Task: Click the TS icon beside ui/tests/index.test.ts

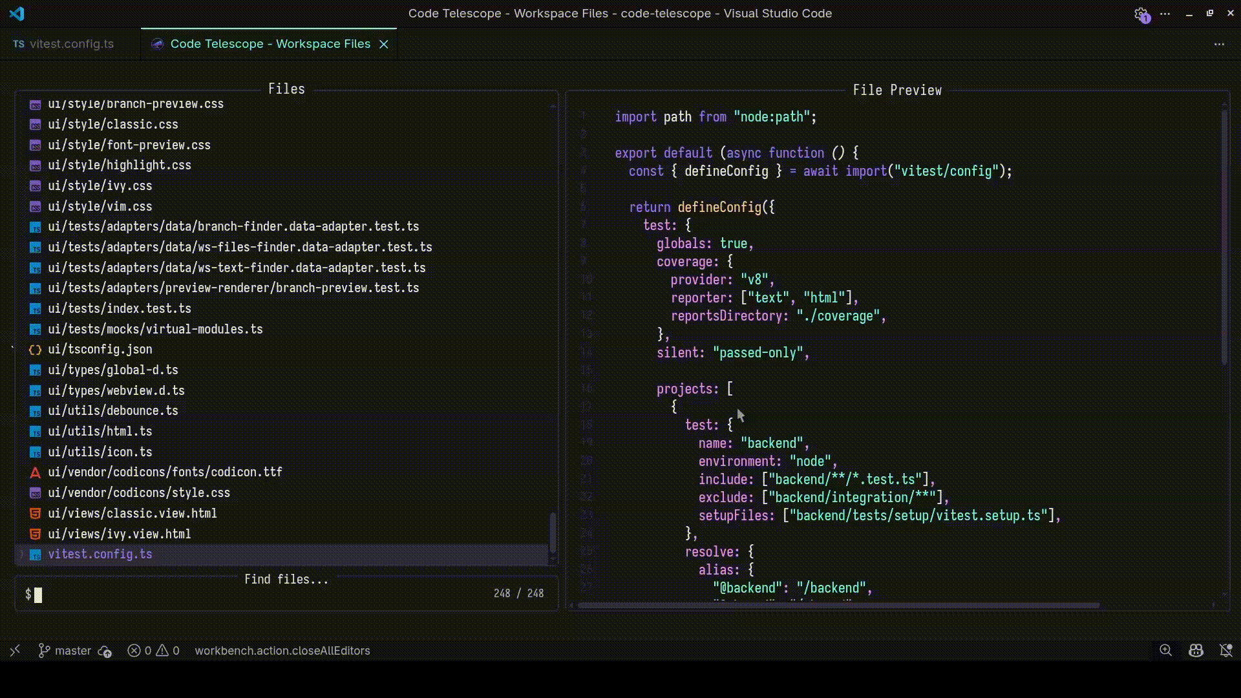Action: click(36, 308)
